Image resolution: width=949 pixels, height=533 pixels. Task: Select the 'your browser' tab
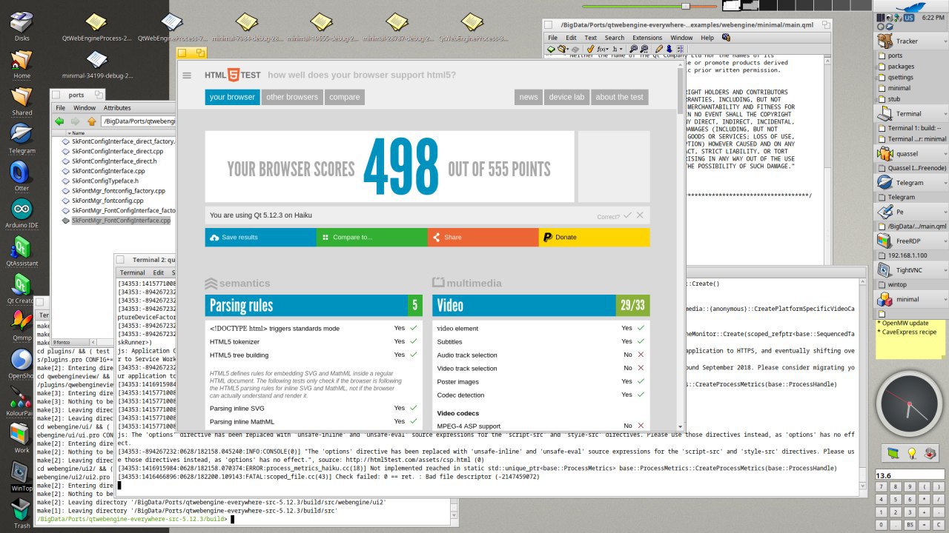pyautogui.click(x=232, y=97)
